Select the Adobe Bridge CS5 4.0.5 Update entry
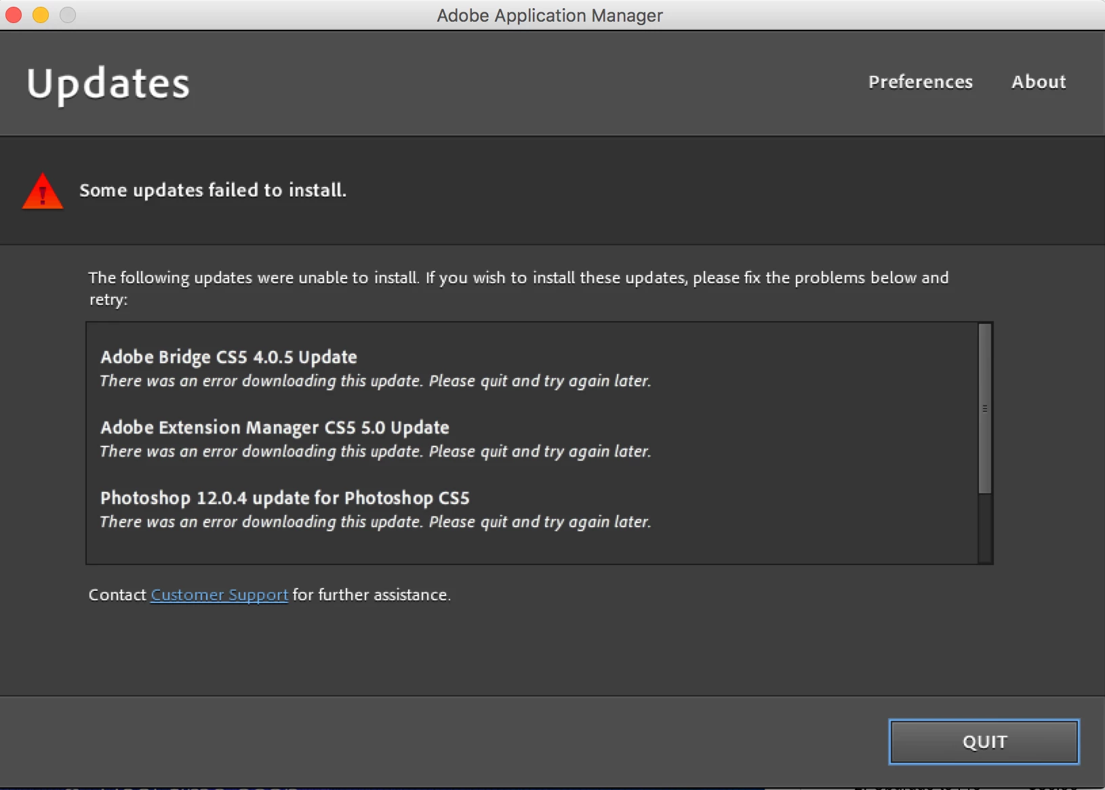 (x=229, y=357)
